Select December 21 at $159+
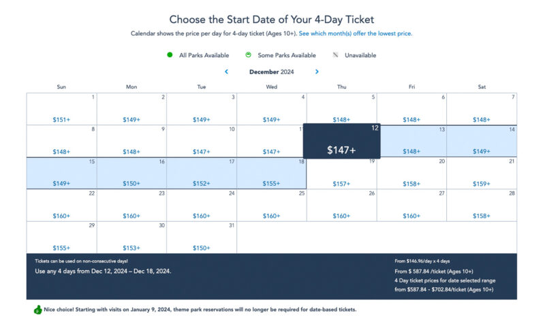This screenshot has width=545, height=326. tap(482, 174)
